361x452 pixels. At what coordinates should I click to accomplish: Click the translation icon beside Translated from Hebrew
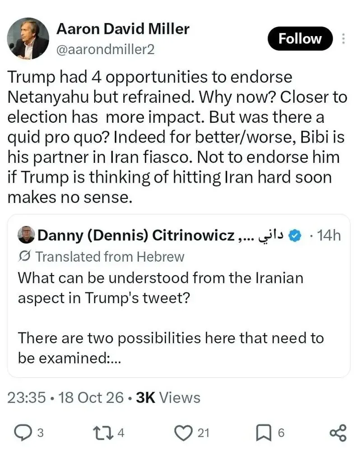[25, 256]
